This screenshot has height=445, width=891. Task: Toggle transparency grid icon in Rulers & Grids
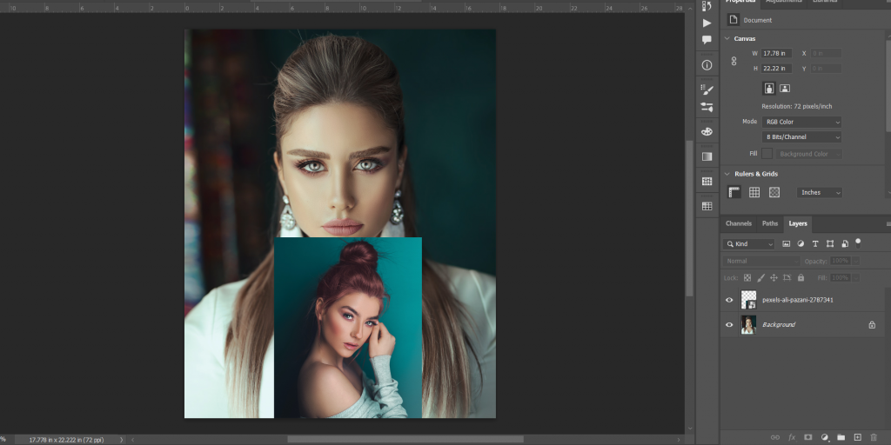(x=774, y=192)
